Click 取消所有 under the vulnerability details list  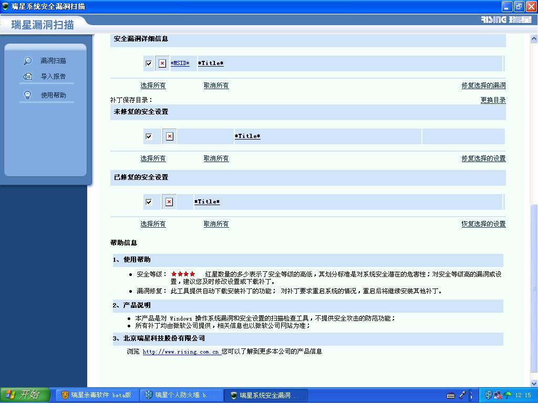pos(216,86)
